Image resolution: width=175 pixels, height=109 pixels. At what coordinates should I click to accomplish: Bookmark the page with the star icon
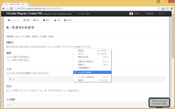point(159,8)
